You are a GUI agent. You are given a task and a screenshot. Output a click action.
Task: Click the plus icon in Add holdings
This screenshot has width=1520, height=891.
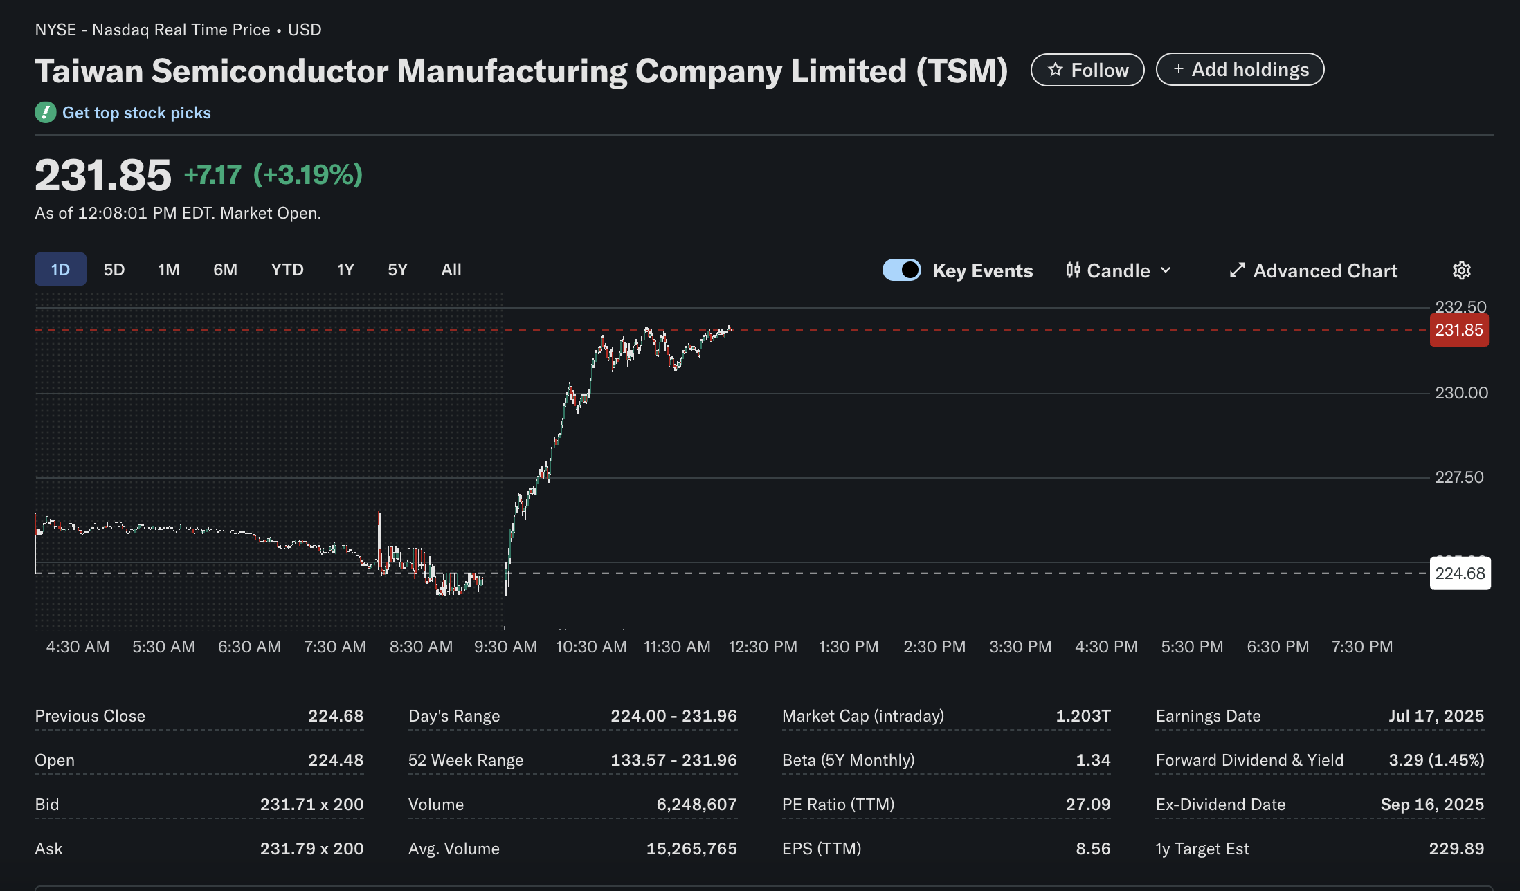[1178, 69]
